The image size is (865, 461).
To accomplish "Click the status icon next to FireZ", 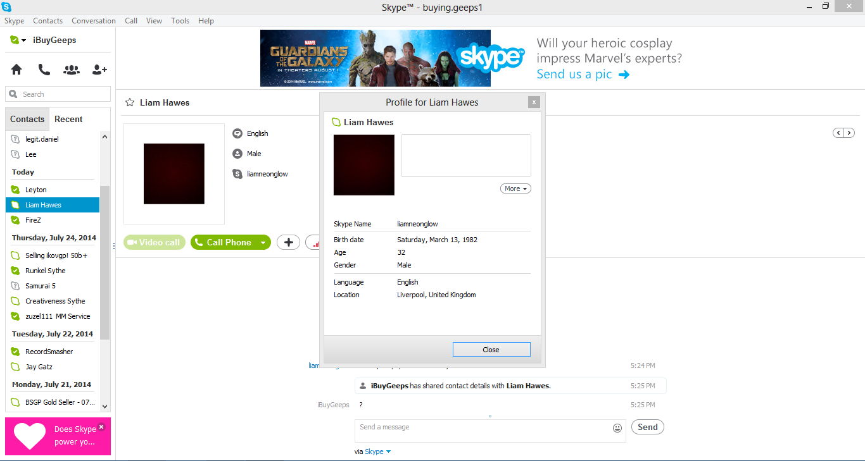I will (x=15, y=220).
